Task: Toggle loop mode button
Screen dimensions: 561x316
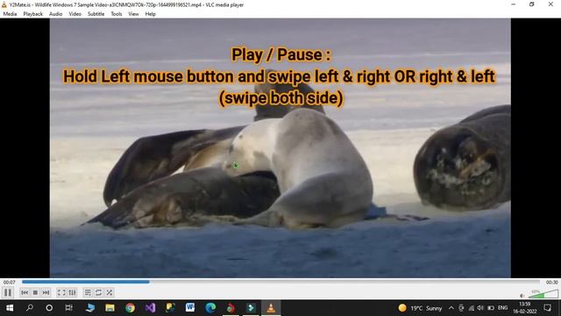Action: 98,292
